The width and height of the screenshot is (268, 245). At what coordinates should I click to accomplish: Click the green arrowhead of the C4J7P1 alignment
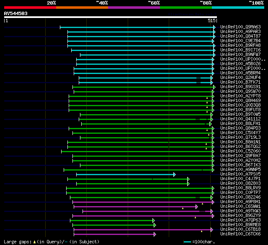coord(188,179)
